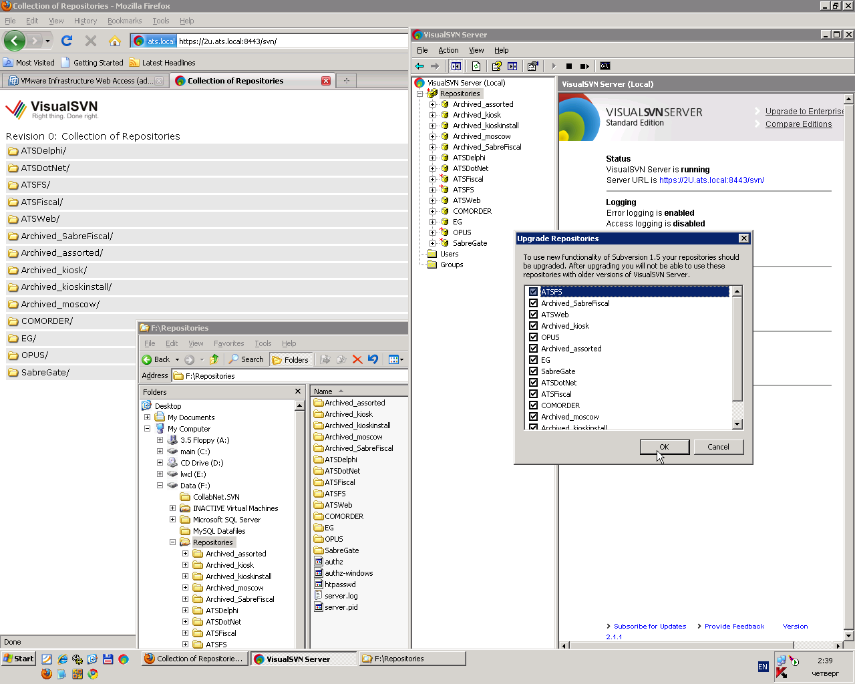The image size is (855, 684).
Task: Open Explorer Views dropdown button
Action: tap(396, 359)
